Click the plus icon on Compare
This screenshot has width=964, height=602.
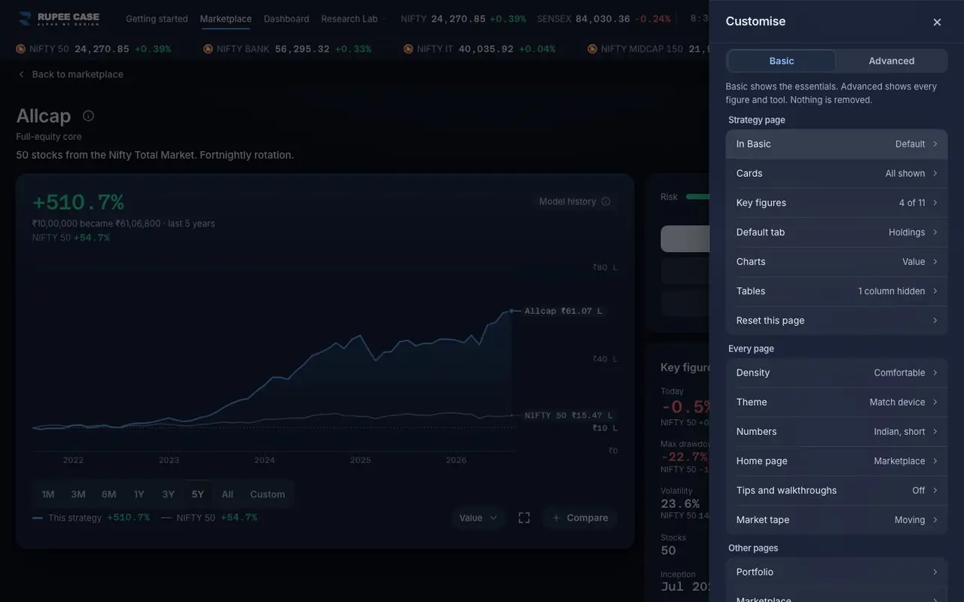pos(556,518)
